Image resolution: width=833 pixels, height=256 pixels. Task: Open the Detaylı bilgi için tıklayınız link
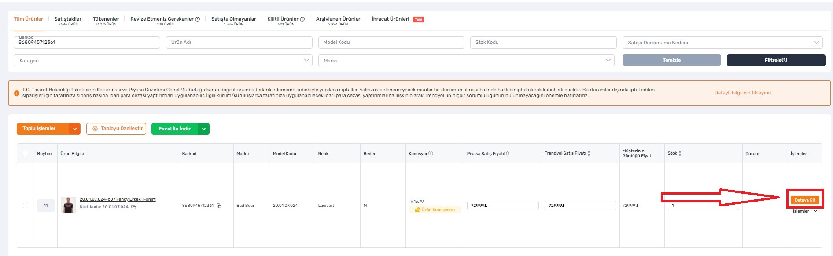point(743,93)
